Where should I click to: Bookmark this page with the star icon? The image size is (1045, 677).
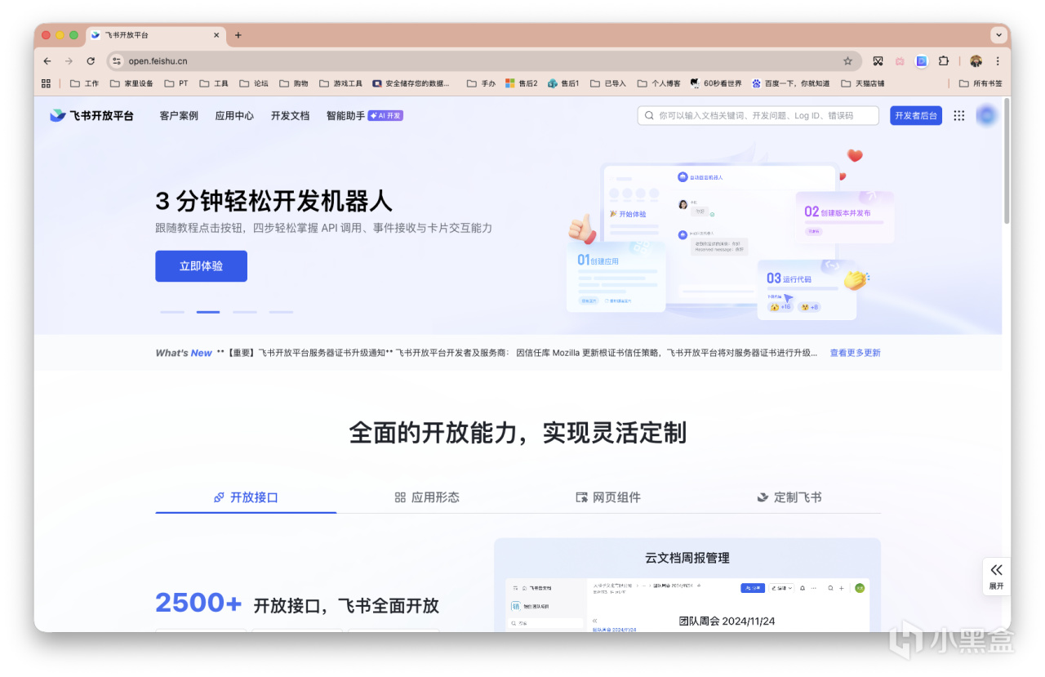(x=847, y=61)
